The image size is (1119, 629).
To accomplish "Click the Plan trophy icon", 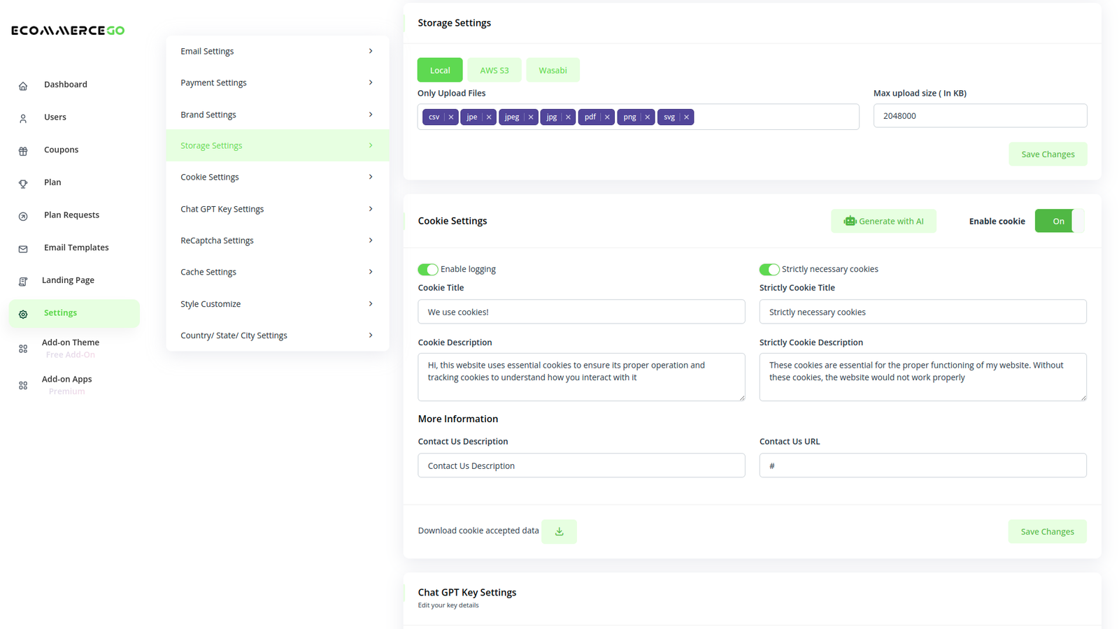I will [23, 184].
